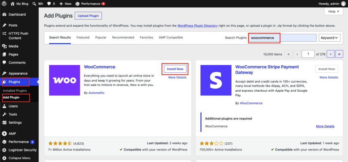Click the Performance notification badge 4 in admin bar
The image size is (348, 162).
pos(103,4)
